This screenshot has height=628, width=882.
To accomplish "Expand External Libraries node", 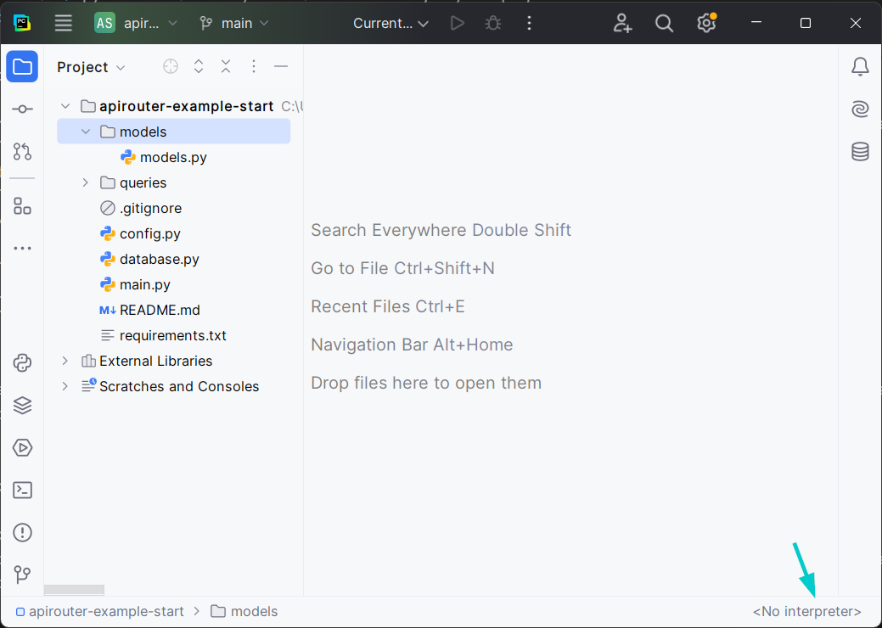I will click(65, 361).
